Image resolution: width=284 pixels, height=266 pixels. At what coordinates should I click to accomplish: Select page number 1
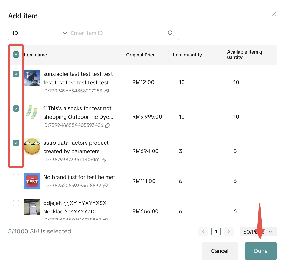tap(216, 232)
